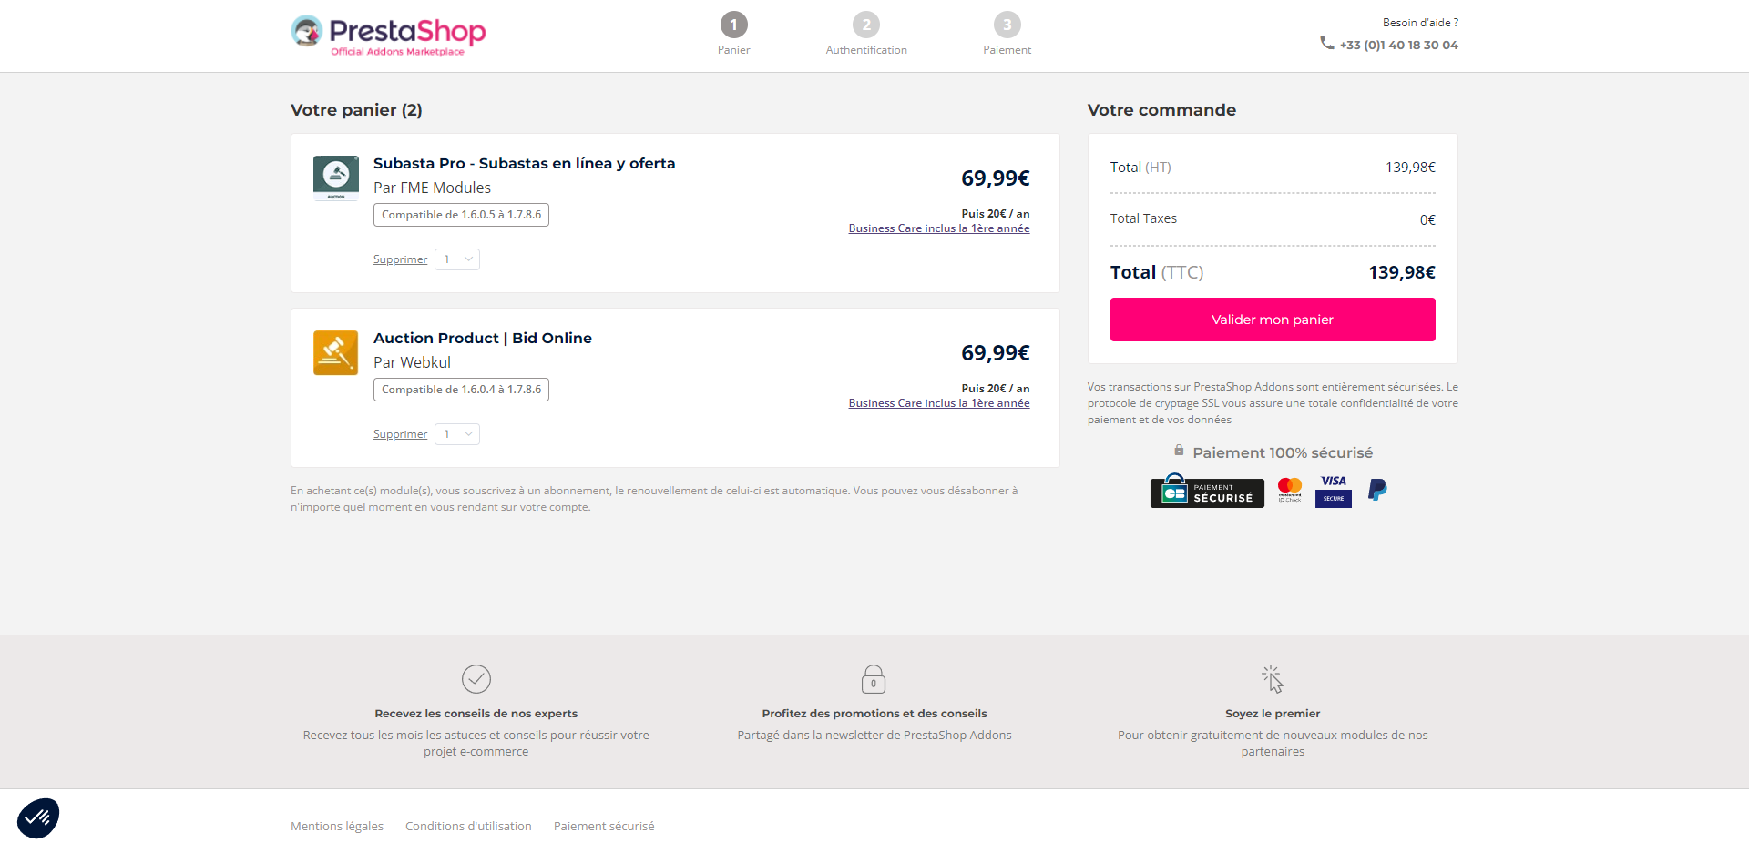Click the Subasta Pro module icon
The height and width of the screenshot is (853, 1749).
335,178
